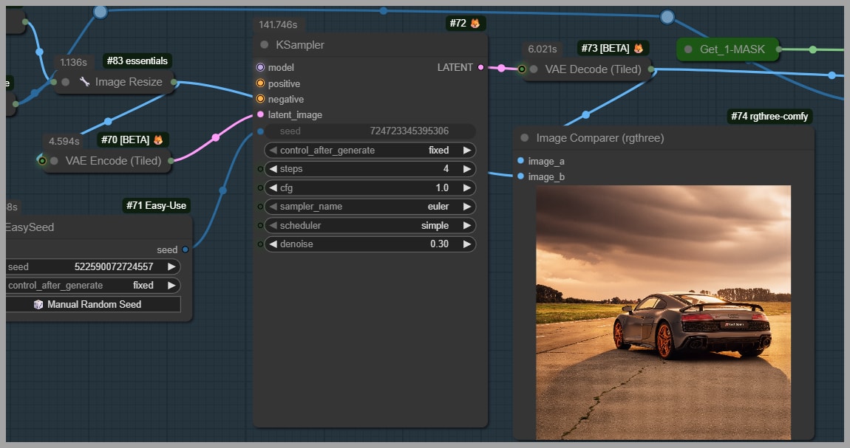Click the #83 essentials badge
Screen dimensions: 850x448
[x=137, y=61]
